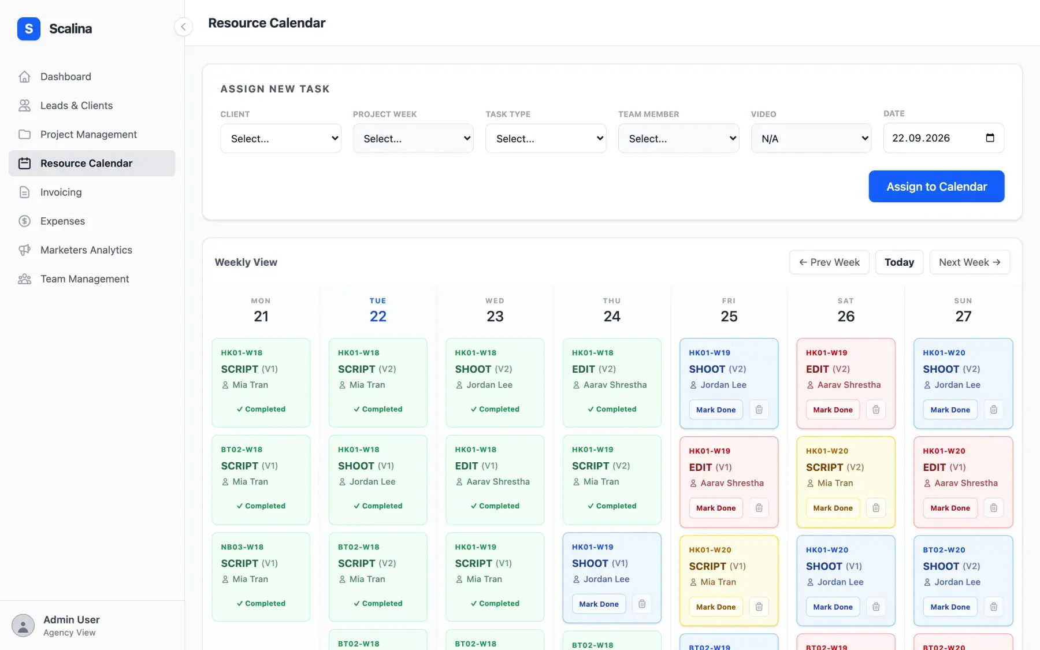Click the Project Management folder icon
The image size is (1040, 650).
pyautogui.click(x=24, y=135)
